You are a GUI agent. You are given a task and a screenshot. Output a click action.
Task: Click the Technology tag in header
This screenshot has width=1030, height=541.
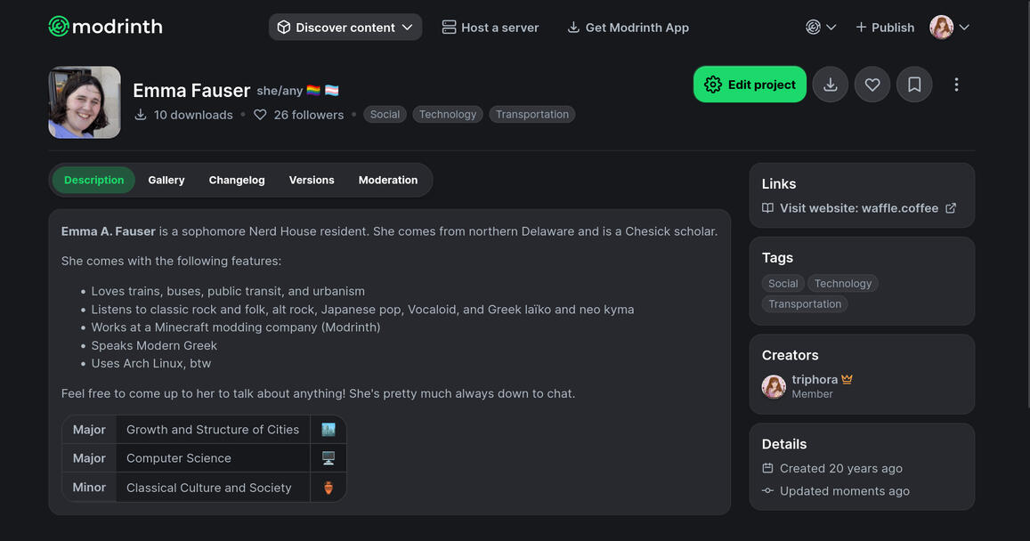(x=447, y=114)
